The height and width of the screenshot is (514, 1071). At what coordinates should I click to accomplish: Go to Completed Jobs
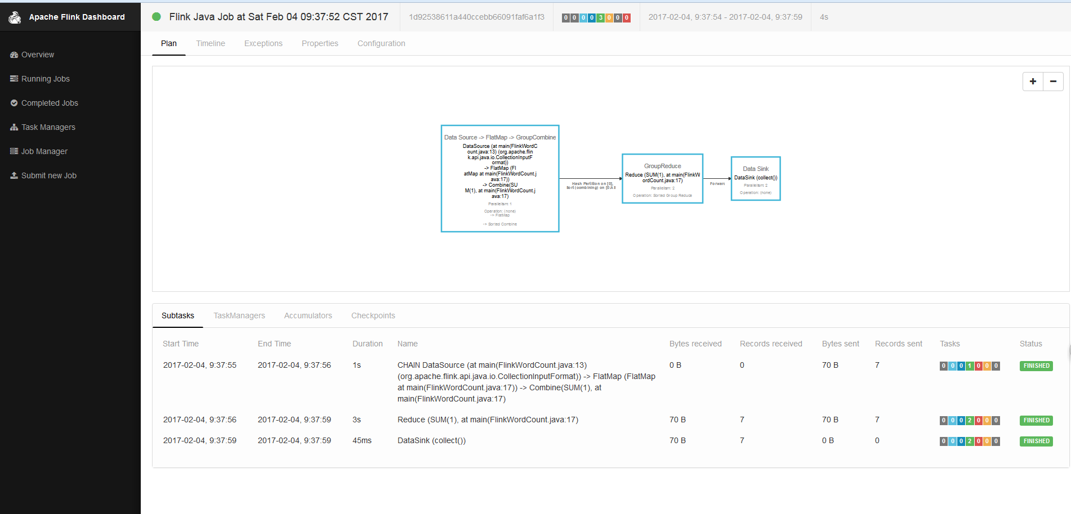(50, 103)
